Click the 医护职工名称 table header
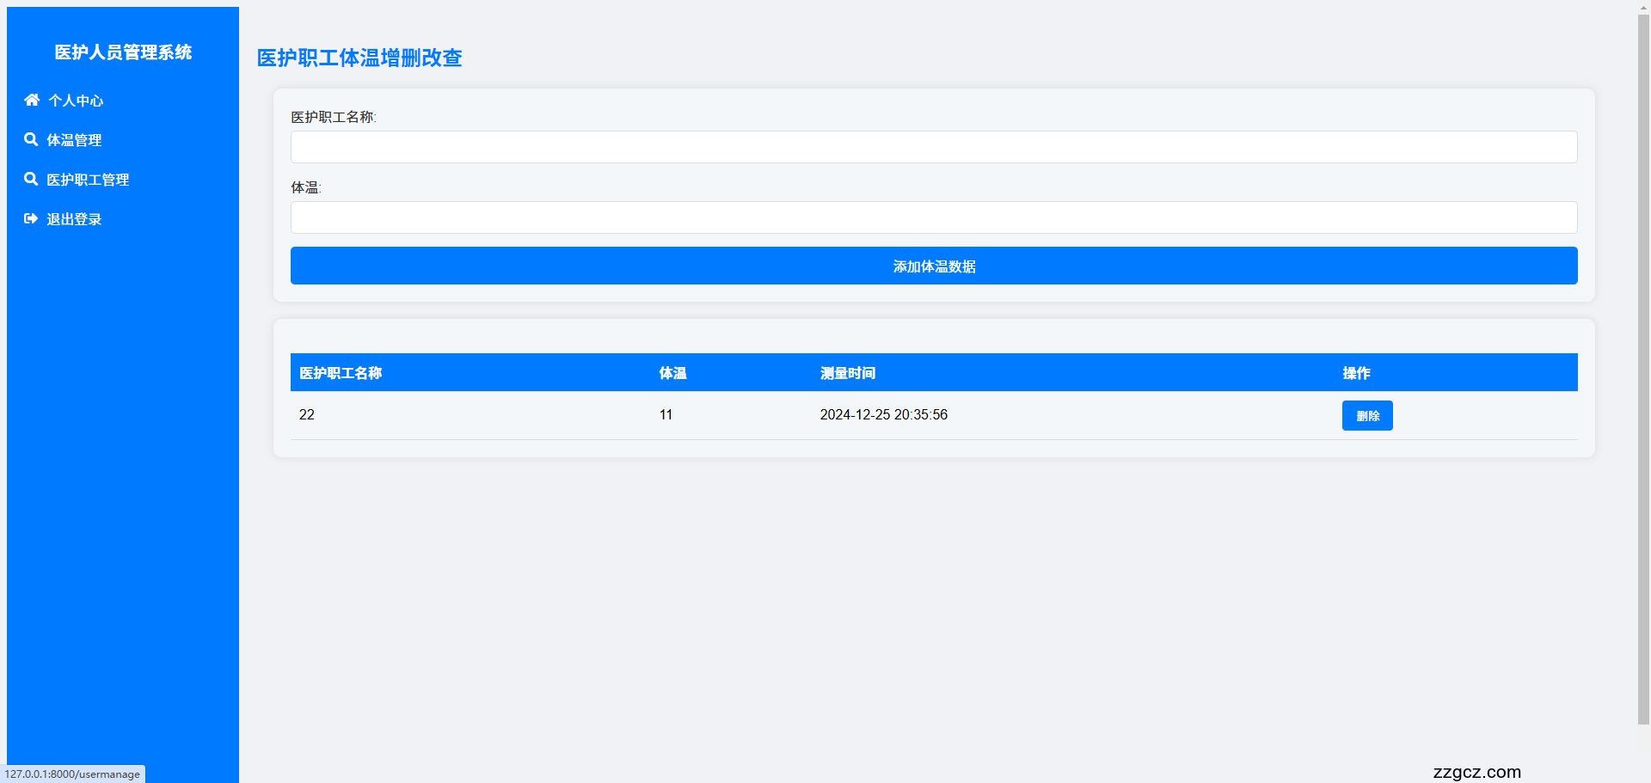The image size is (1651, 783). click(341, 373)
